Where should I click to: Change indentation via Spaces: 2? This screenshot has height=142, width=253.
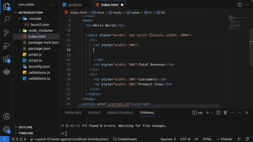(168, 139)
